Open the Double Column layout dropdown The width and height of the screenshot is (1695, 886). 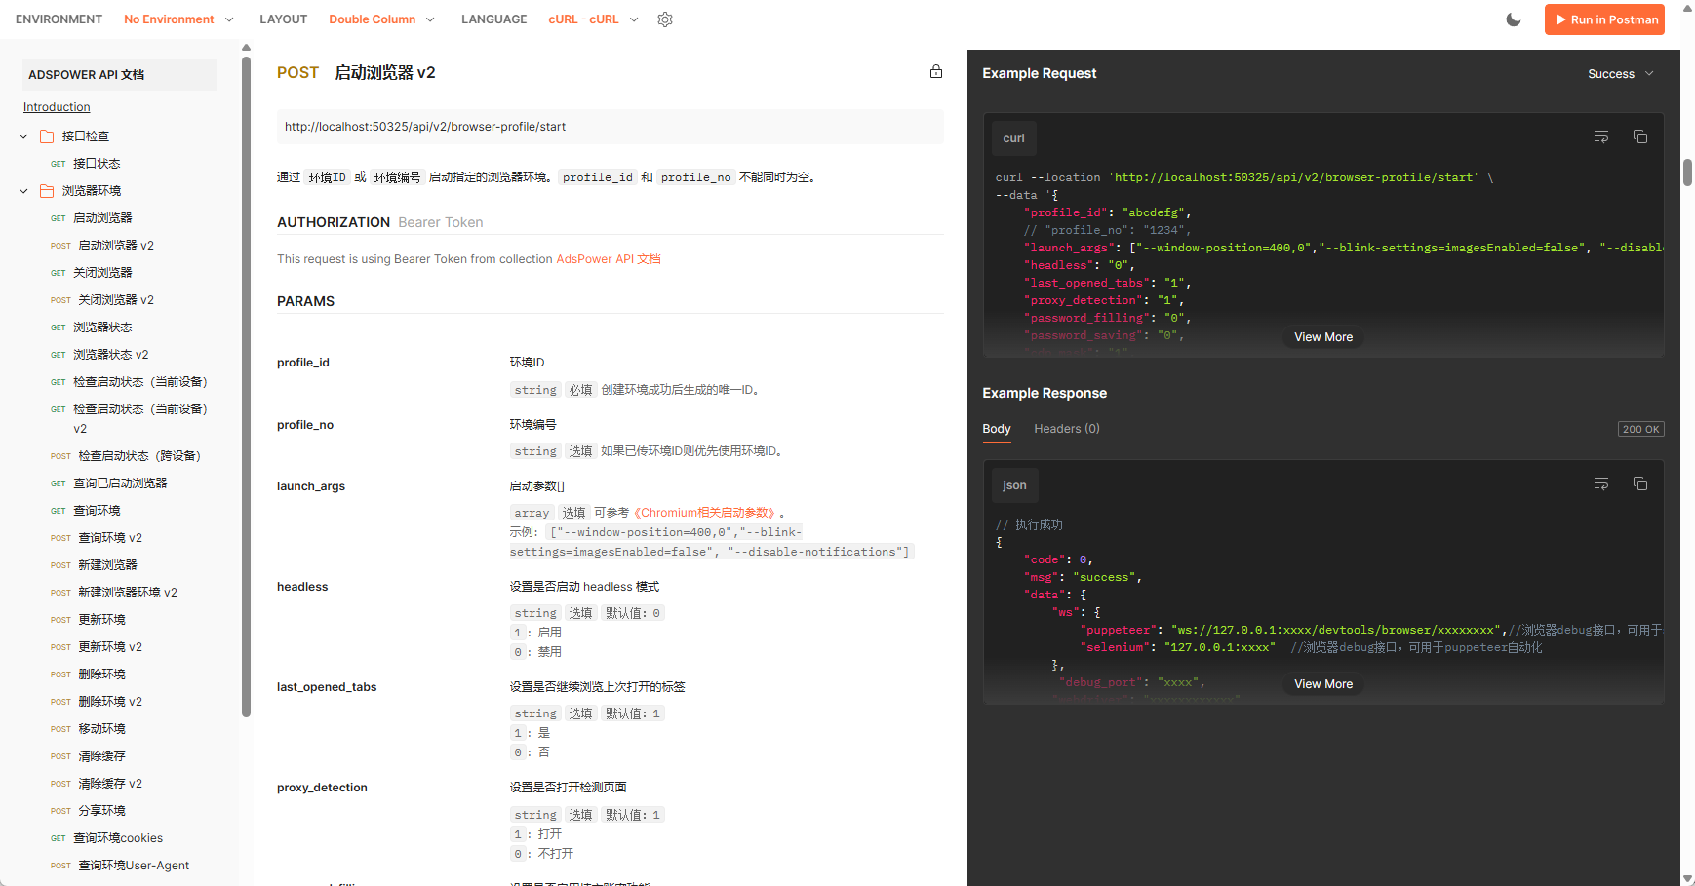pyautogui.click(x=381, y=19)
